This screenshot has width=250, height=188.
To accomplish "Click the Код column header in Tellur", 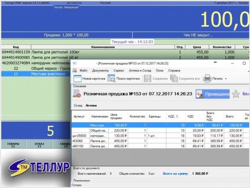I will point(16,47).
